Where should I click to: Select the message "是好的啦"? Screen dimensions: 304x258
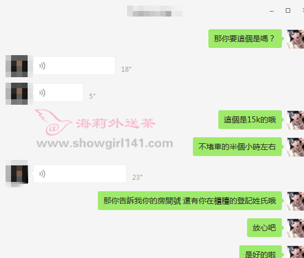pos(260,252)
